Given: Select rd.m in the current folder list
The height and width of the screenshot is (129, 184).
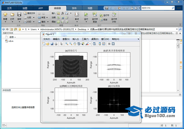Looking at the screenshot, I should point(11,41).
